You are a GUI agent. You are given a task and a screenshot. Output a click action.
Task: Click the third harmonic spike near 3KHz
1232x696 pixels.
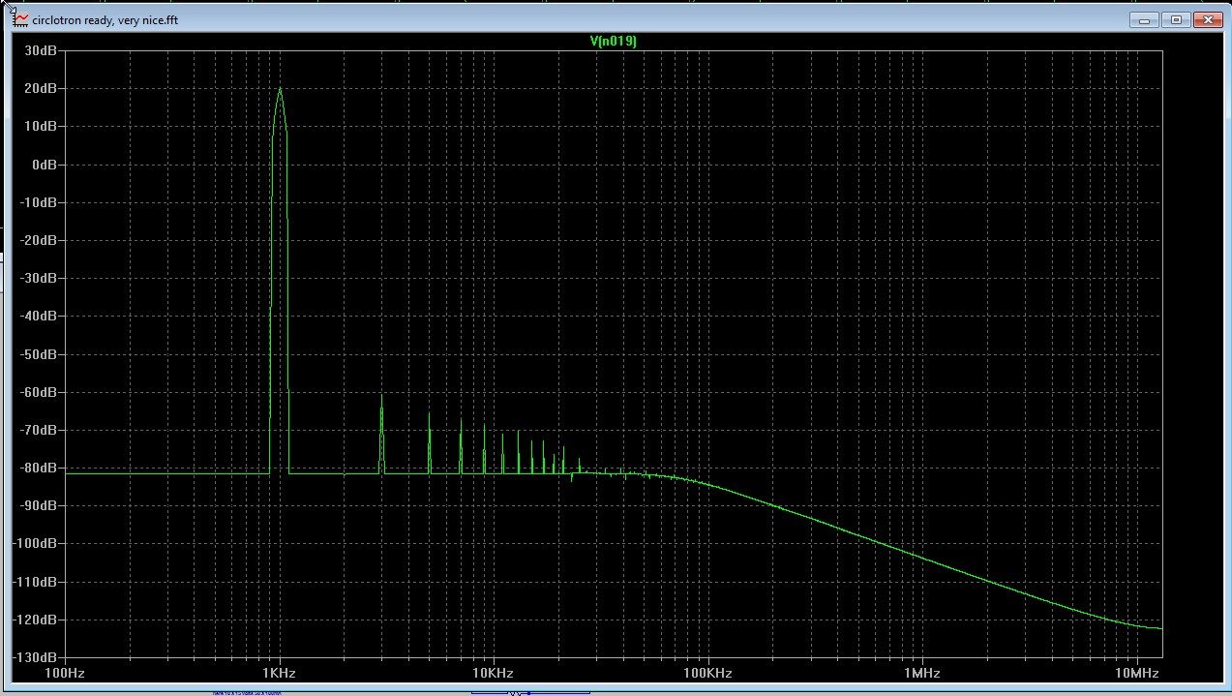tap(381, 434)
